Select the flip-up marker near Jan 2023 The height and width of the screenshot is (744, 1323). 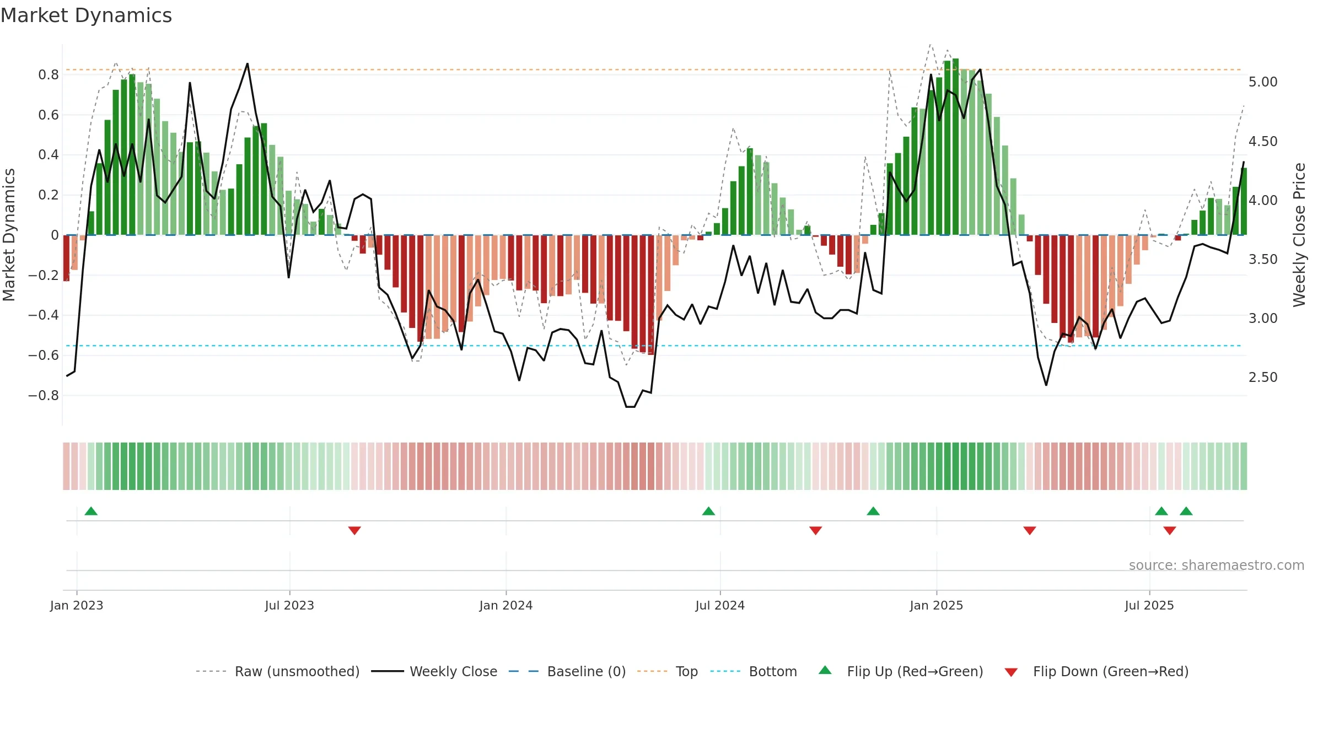click(91, 511)
